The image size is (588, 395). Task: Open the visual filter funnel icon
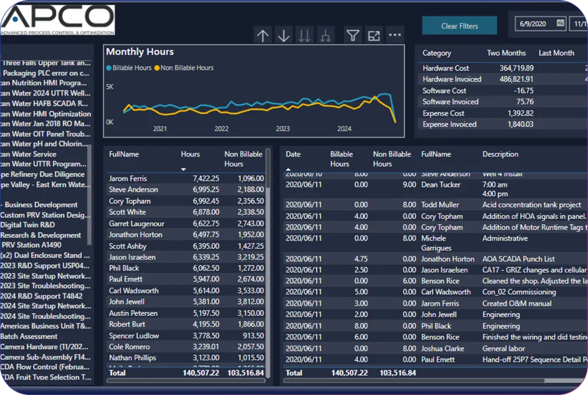[x=353, y=36]
